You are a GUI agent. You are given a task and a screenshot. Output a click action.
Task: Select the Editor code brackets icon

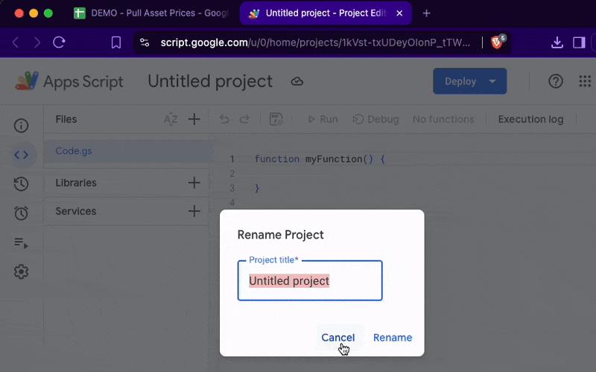click(22, 155)
